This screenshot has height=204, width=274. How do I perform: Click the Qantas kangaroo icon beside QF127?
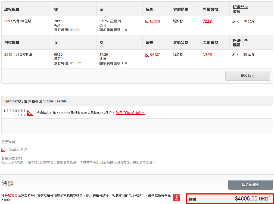click(147, 55)
